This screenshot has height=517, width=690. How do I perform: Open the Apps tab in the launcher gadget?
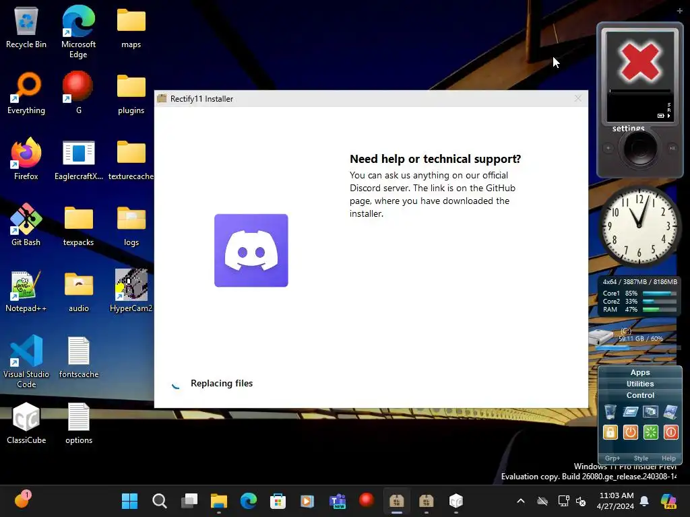coord(640,372)
